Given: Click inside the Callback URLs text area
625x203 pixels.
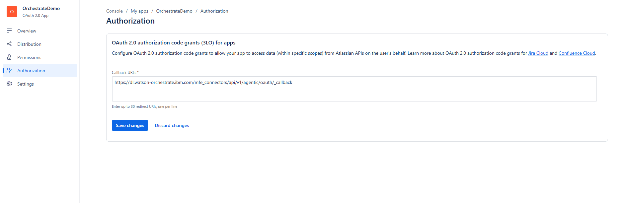Looking at the screenshot, I should 354,89.
